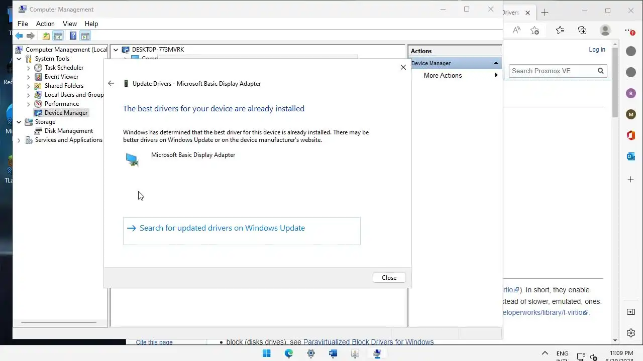Image resolution: width=643 pixels, height=361 pixels.
Task: Open Word from the taskbar
Action: (333, 353)
